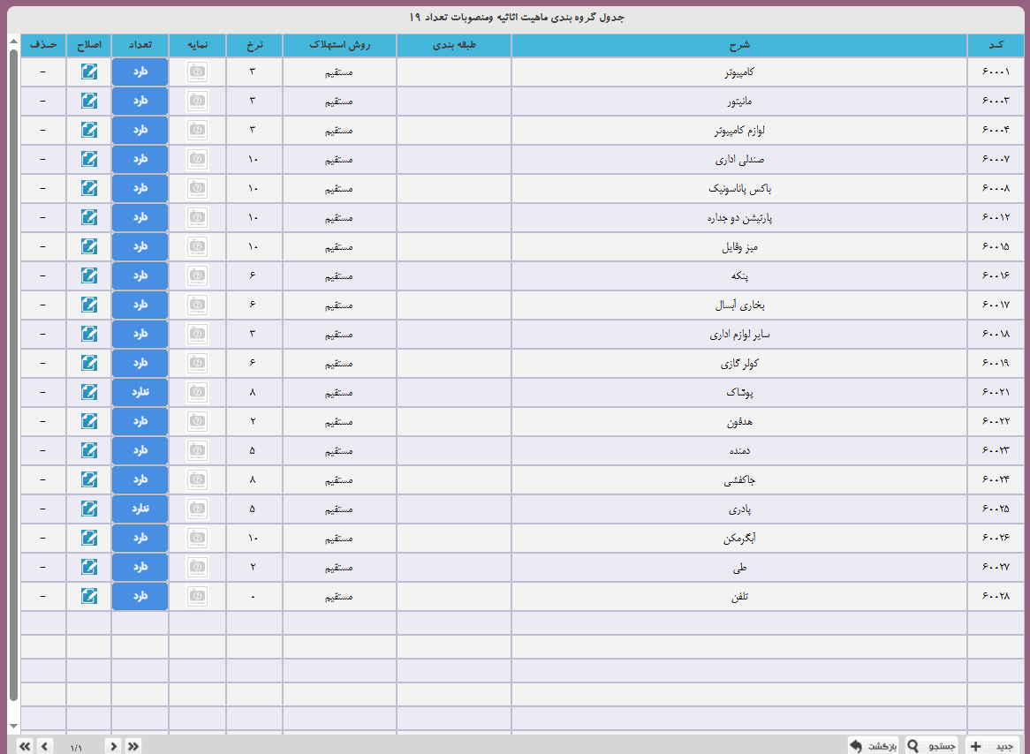Toggle the ندارد button in پادری row
This screenshot has width=1030, height=754.
(x=140, y=509)
